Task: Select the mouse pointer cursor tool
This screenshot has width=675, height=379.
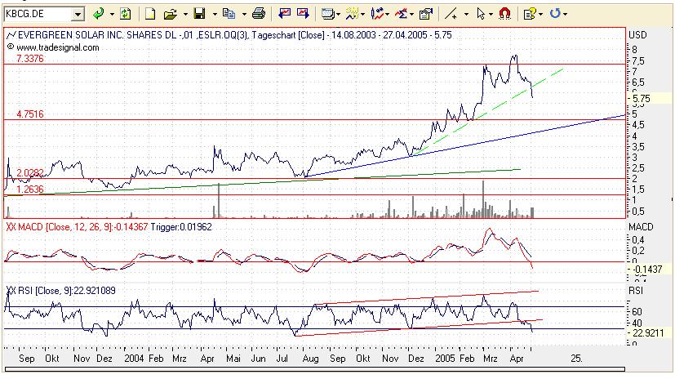Action: [x=482, y=14]
